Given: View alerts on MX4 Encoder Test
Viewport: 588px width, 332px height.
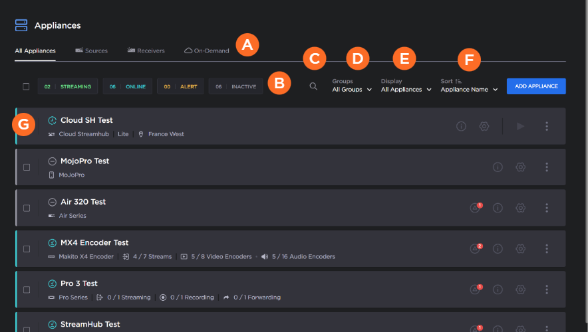Looking at the screenshot, I should (476, 248).
